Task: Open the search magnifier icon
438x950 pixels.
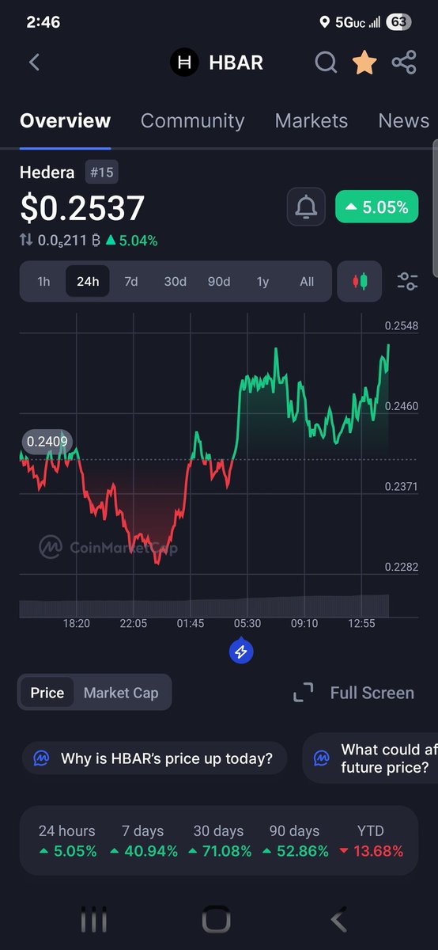Action: [326, 63]
